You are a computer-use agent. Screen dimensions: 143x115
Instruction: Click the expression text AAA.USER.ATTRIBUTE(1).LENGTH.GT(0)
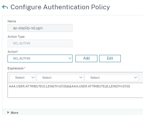[x=38, y=86]
